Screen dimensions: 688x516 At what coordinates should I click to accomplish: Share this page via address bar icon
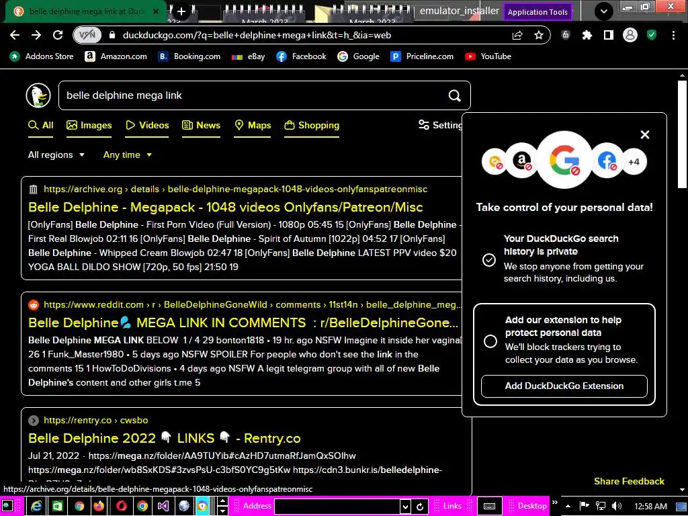coord(517,35)
